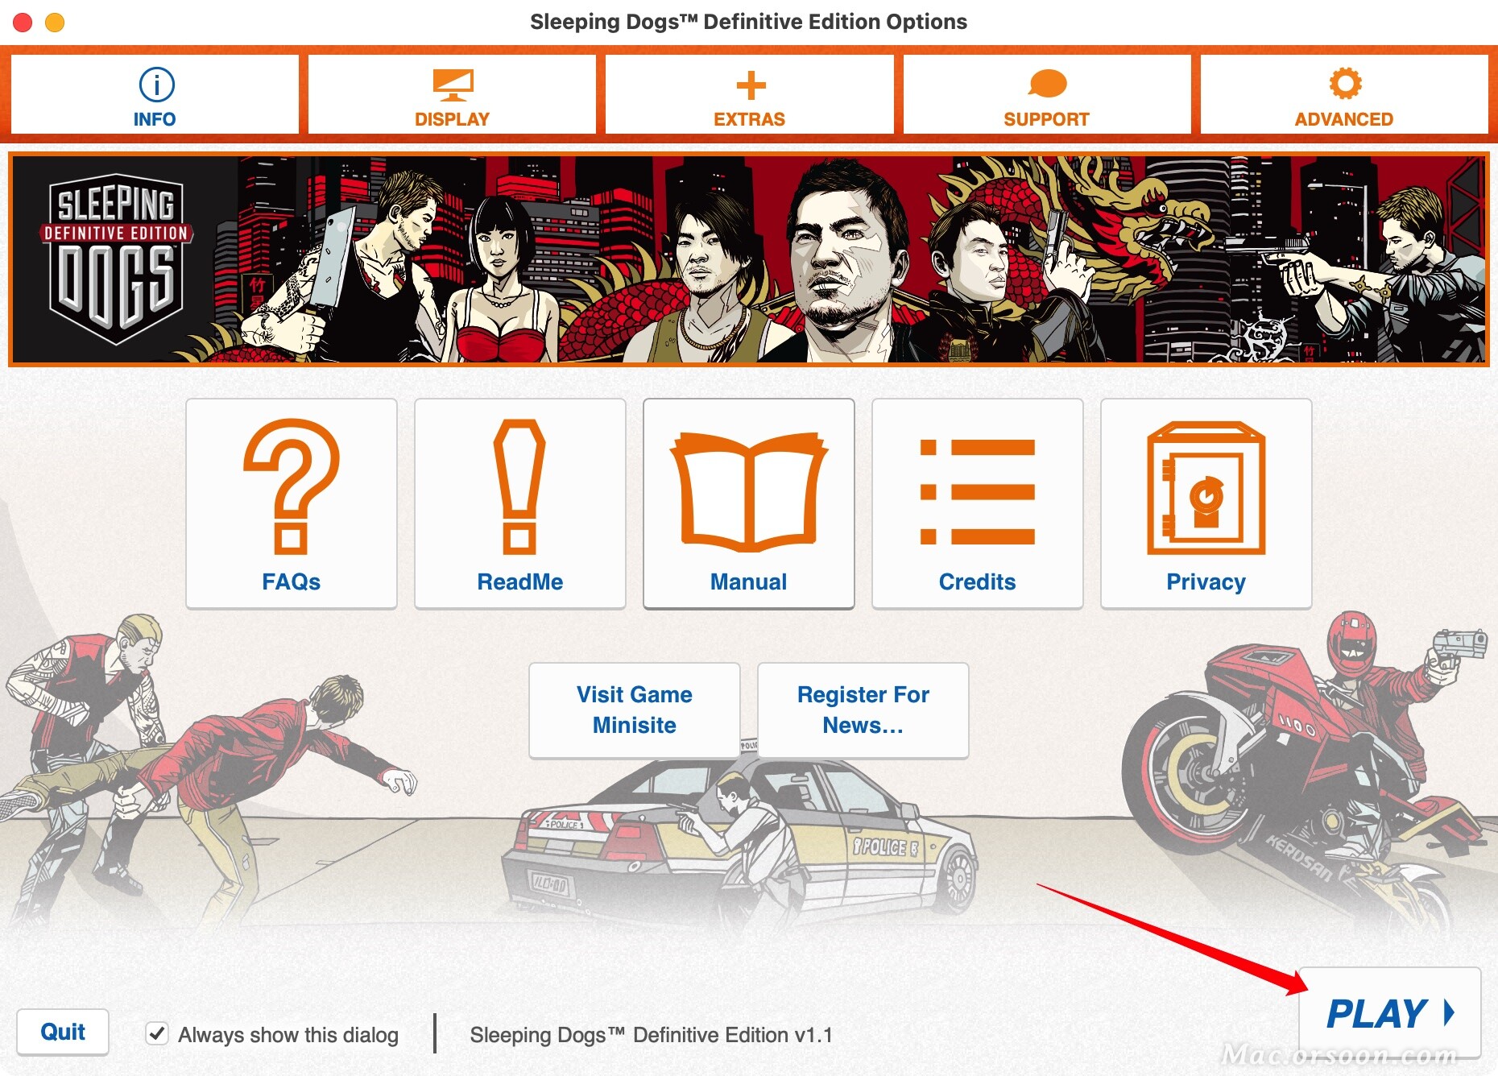Toggle the Always show this dialog checkbox
The image size is (1498, 1076).
[x=157, y=1033]
